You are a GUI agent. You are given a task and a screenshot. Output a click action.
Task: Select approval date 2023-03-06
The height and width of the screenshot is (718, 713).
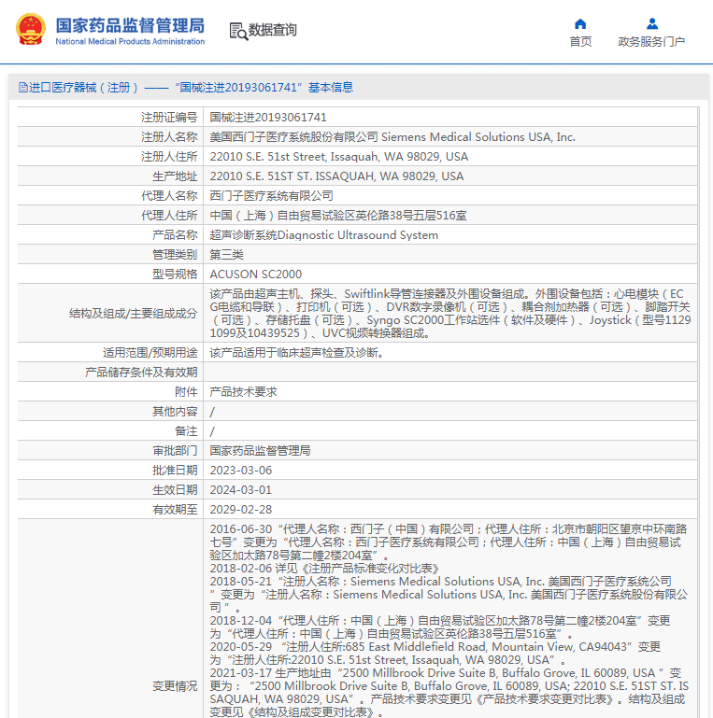pyautogui.click(x=241, y=471)
